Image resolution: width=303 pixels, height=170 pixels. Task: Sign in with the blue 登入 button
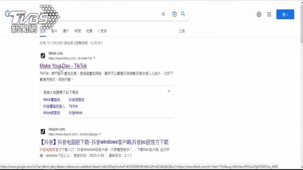[x=285, y=14]
